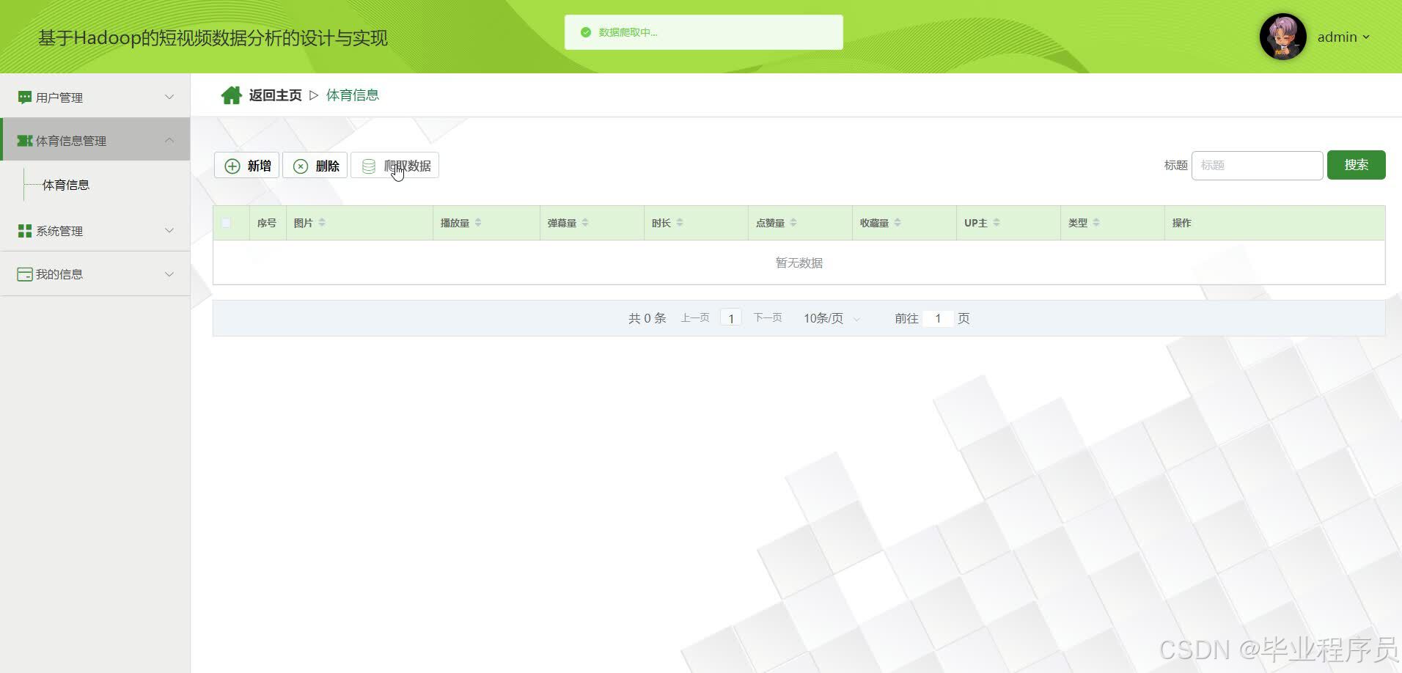Sort table by 时长 column arrows
1402x673 pixels.
click(680, 223)
